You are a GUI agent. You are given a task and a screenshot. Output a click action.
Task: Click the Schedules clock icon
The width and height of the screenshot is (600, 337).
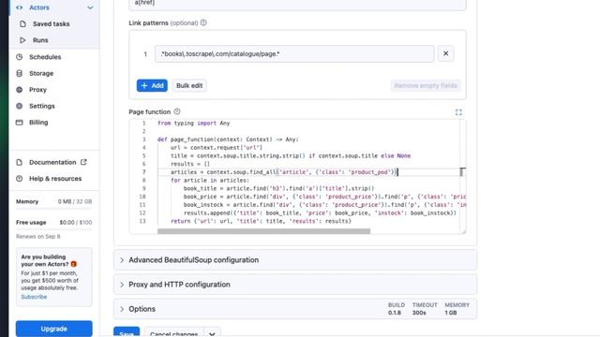(19, 57)
